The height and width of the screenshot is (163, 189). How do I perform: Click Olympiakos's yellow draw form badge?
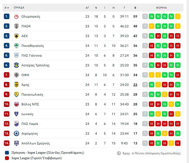point(177,16)
